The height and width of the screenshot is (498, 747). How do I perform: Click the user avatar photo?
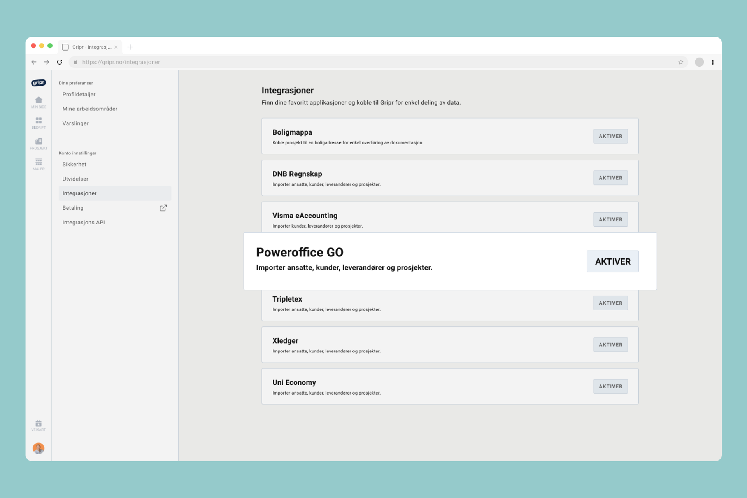(39, 448)
